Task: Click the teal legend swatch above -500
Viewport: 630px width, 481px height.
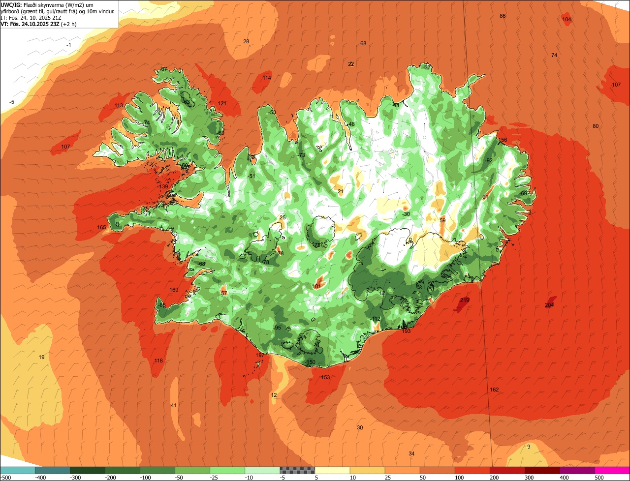Action: 17,471
